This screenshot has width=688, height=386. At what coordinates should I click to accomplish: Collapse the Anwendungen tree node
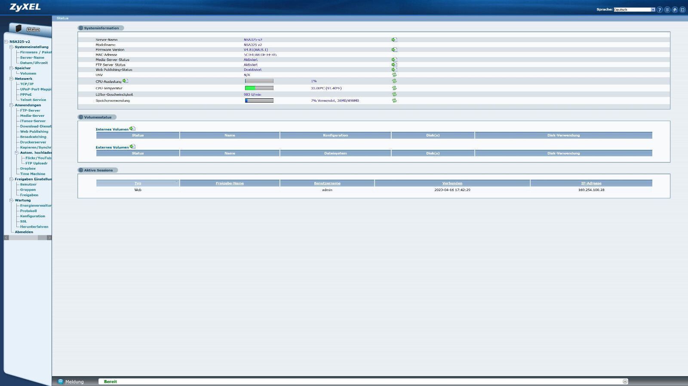coord(11,105)
